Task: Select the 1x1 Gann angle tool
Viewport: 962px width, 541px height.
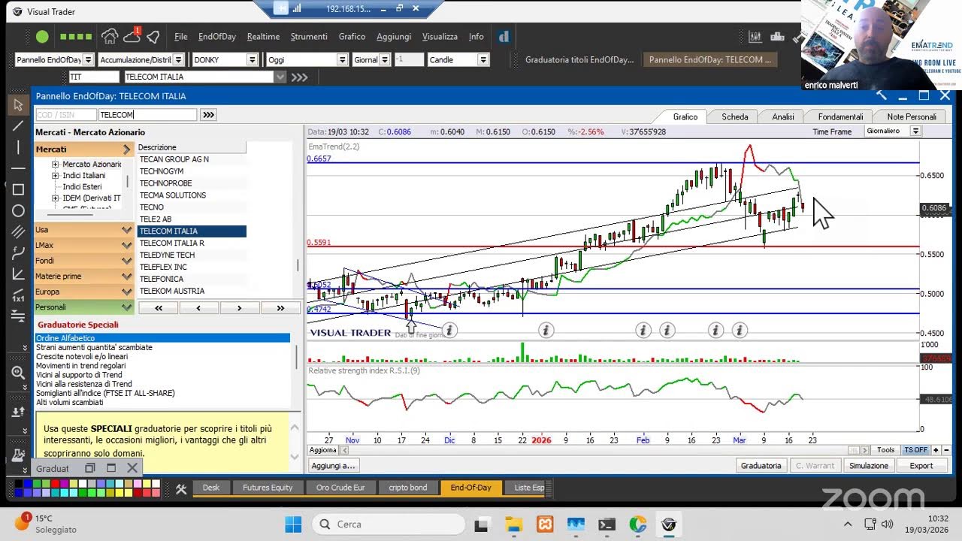Action: 18,295
